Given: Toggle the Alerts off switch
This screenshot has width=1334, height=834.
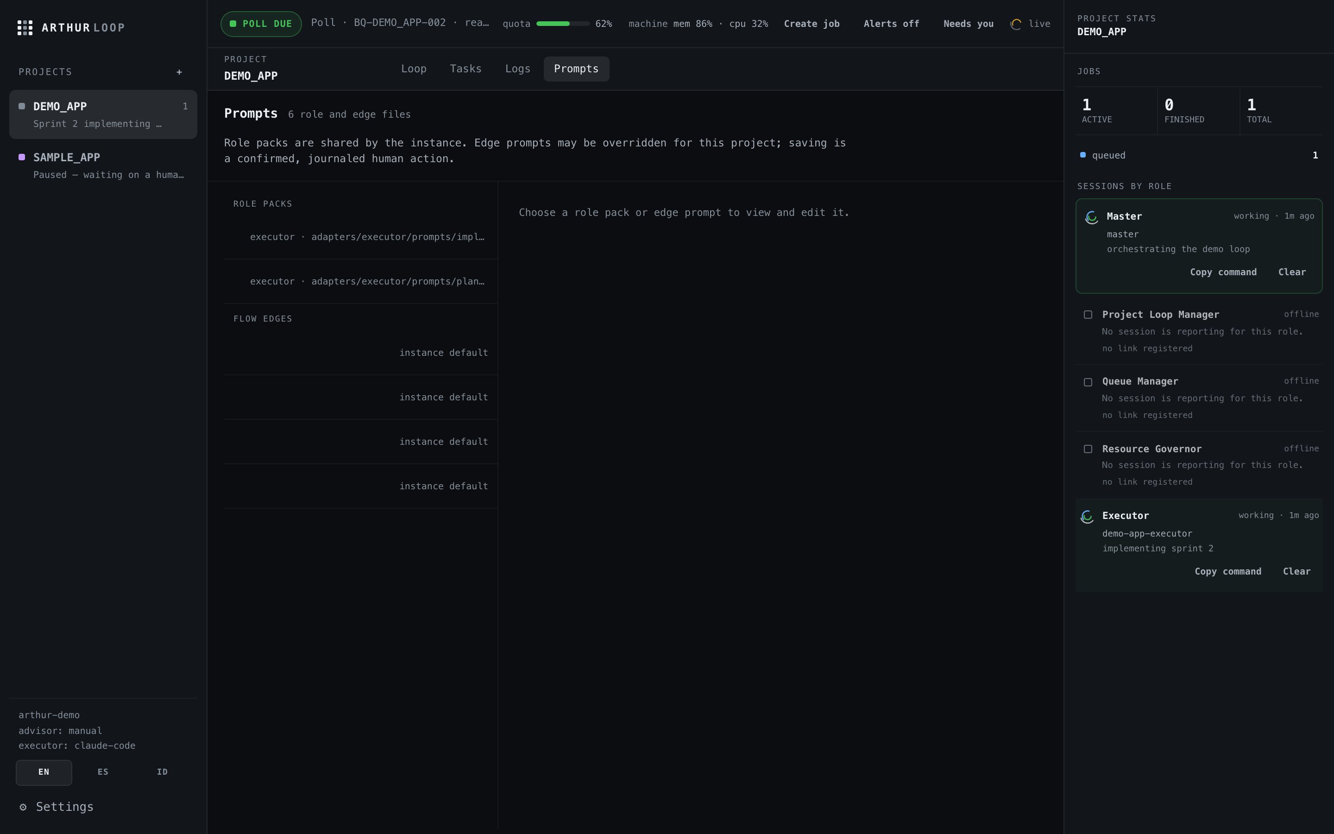Looking at the screenshot, I should pos(891,24).
